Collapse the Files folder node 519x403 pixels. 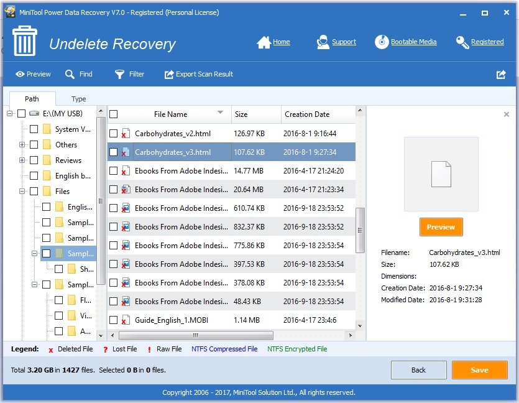pos(22,192)
